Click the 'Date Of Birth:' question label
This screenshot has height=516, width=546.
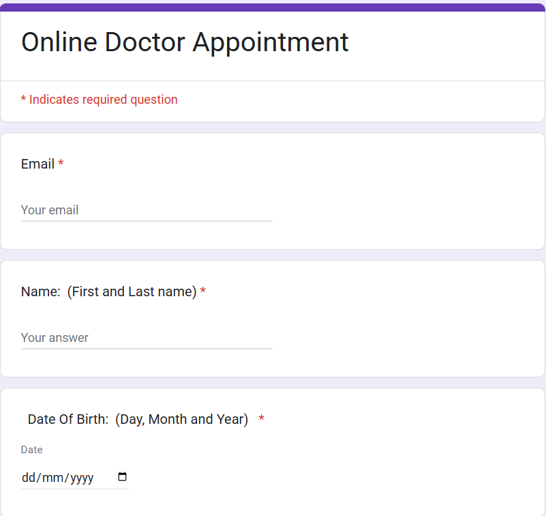tap(67, 419)
